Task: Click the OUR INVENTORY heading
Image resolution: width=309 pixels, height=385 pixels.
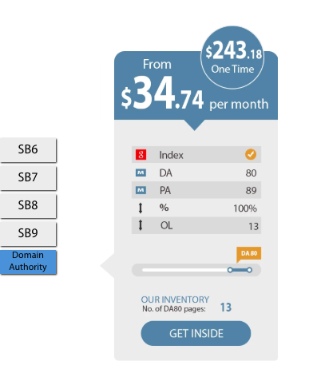Action: pyautogui.click(x=175, y=300)
